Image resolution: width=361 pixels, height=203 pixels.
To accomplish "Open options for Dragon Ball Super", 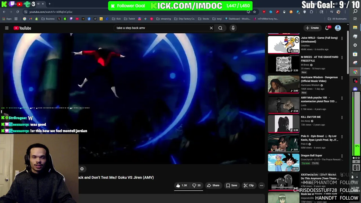I will point(342,156).
